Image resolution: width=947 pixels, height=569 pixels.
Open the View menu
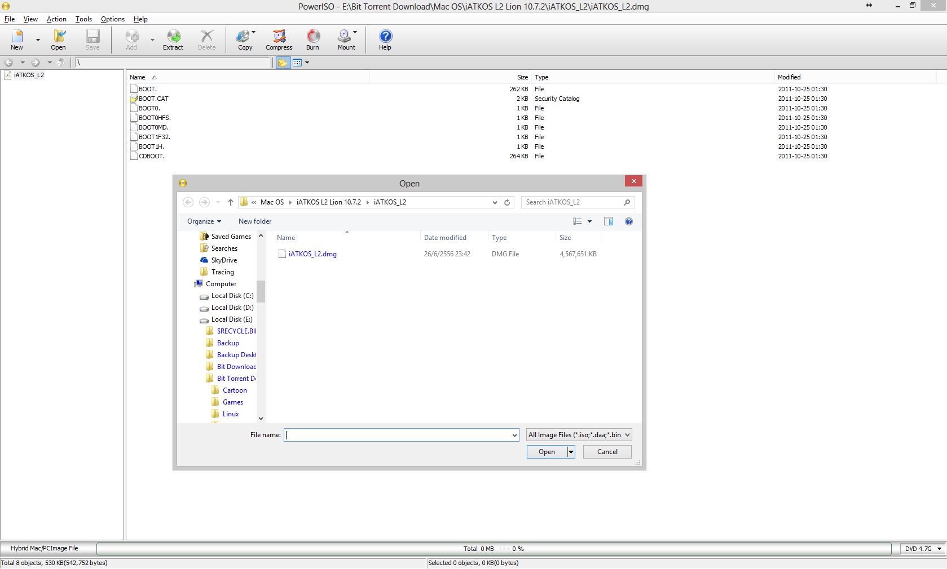30,19
